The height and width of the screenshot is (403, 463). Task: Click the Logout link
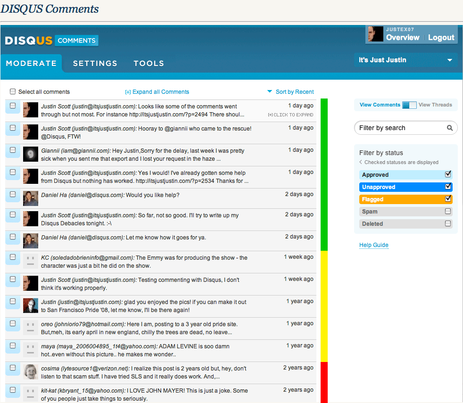coord(441,38)
